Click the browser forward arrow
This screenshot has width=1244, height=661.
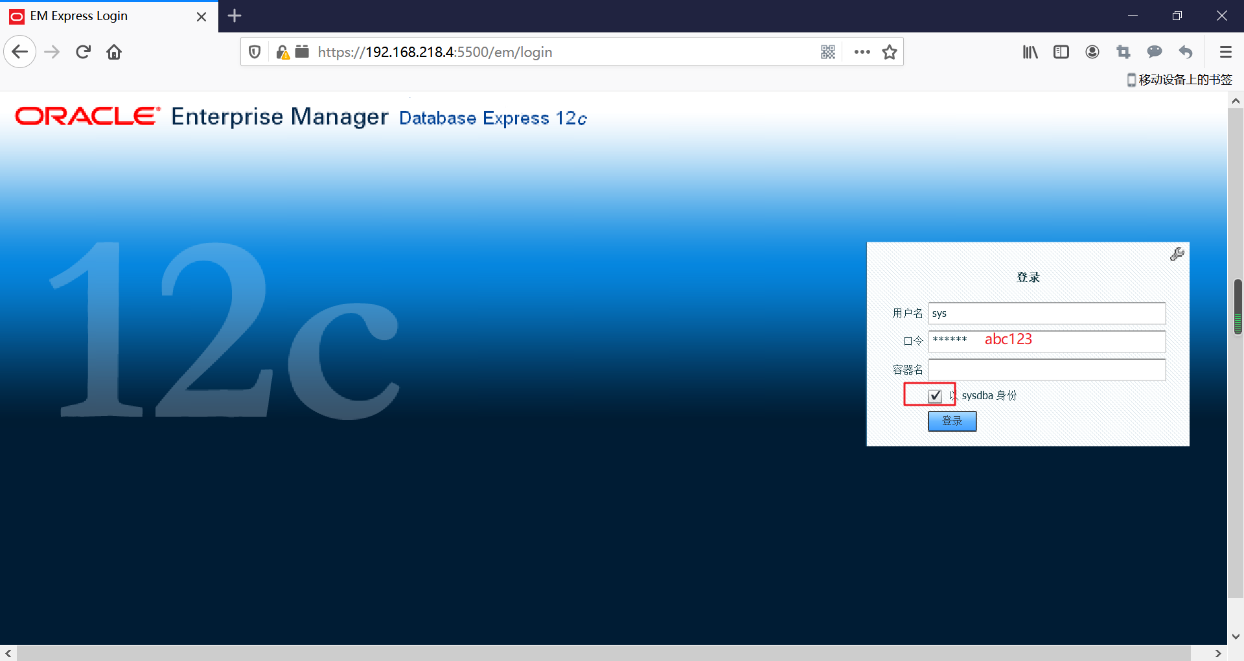52,52
